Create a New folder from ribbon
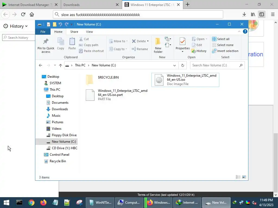 (158, 45)
